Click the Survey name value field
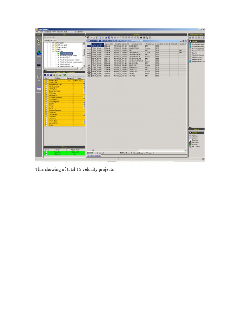Viewport: 240px width, 321px height. click(x=78, y=81)
